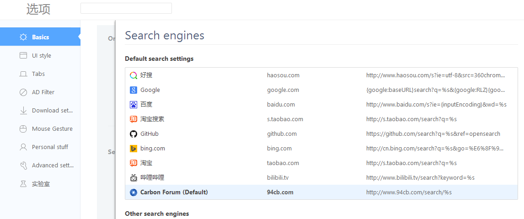This screenshot has width=524, height=219.
Task: Click the s.taobao.com URL in 淘宝搜索 row
Action: point(412,119)
